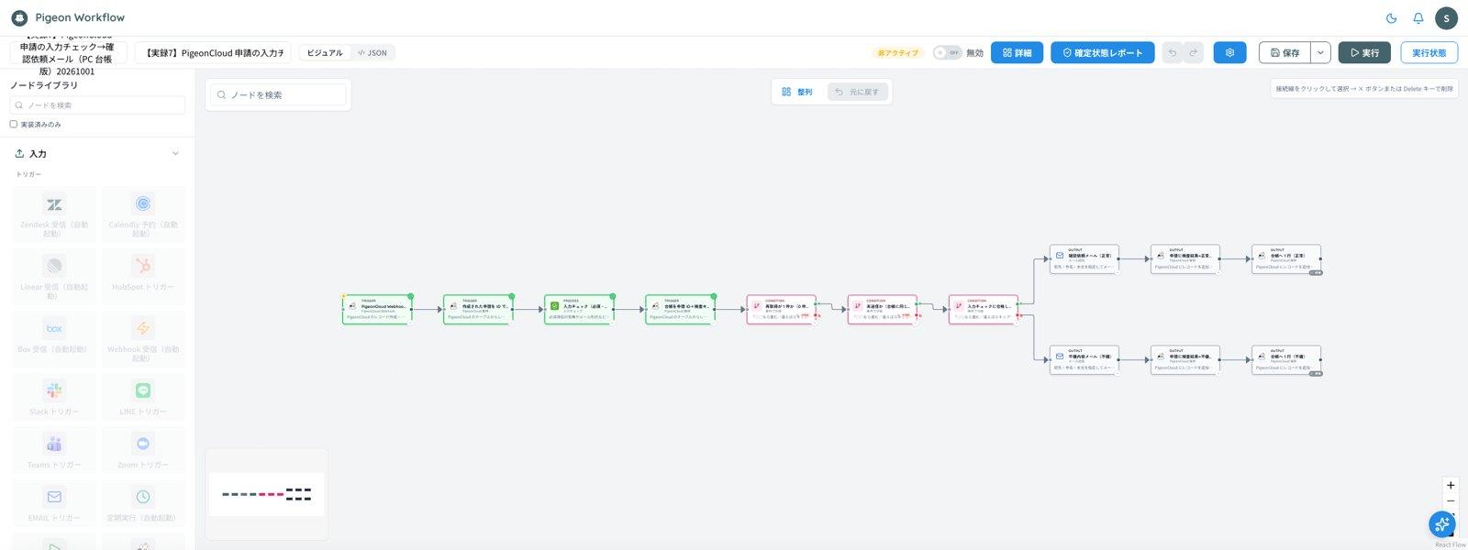This screenshot has height=550, width=1468.
Task: Add the Zoom トリガー node
Action: point(143,451)
